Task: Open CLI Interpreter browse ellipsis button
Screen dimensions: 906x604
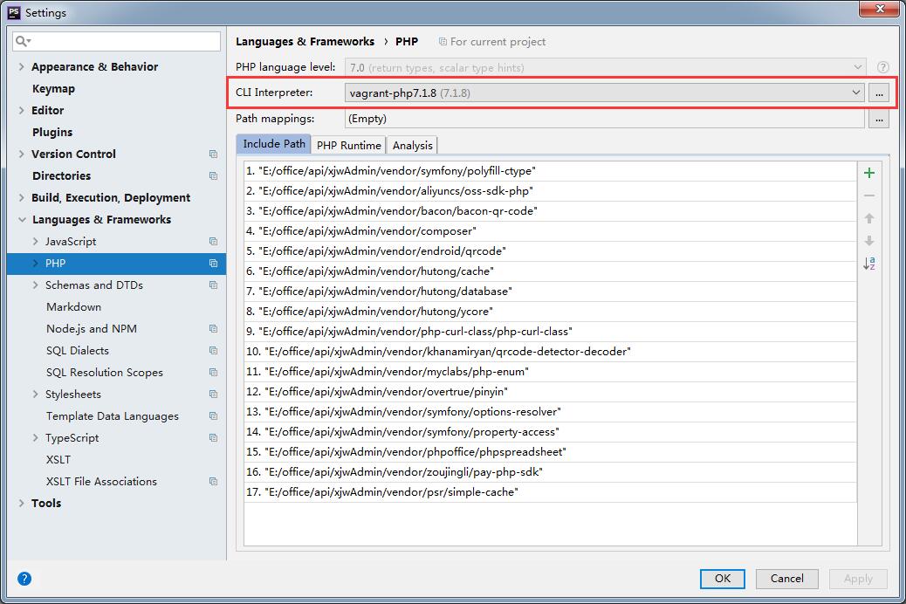Action: (879, 93)
